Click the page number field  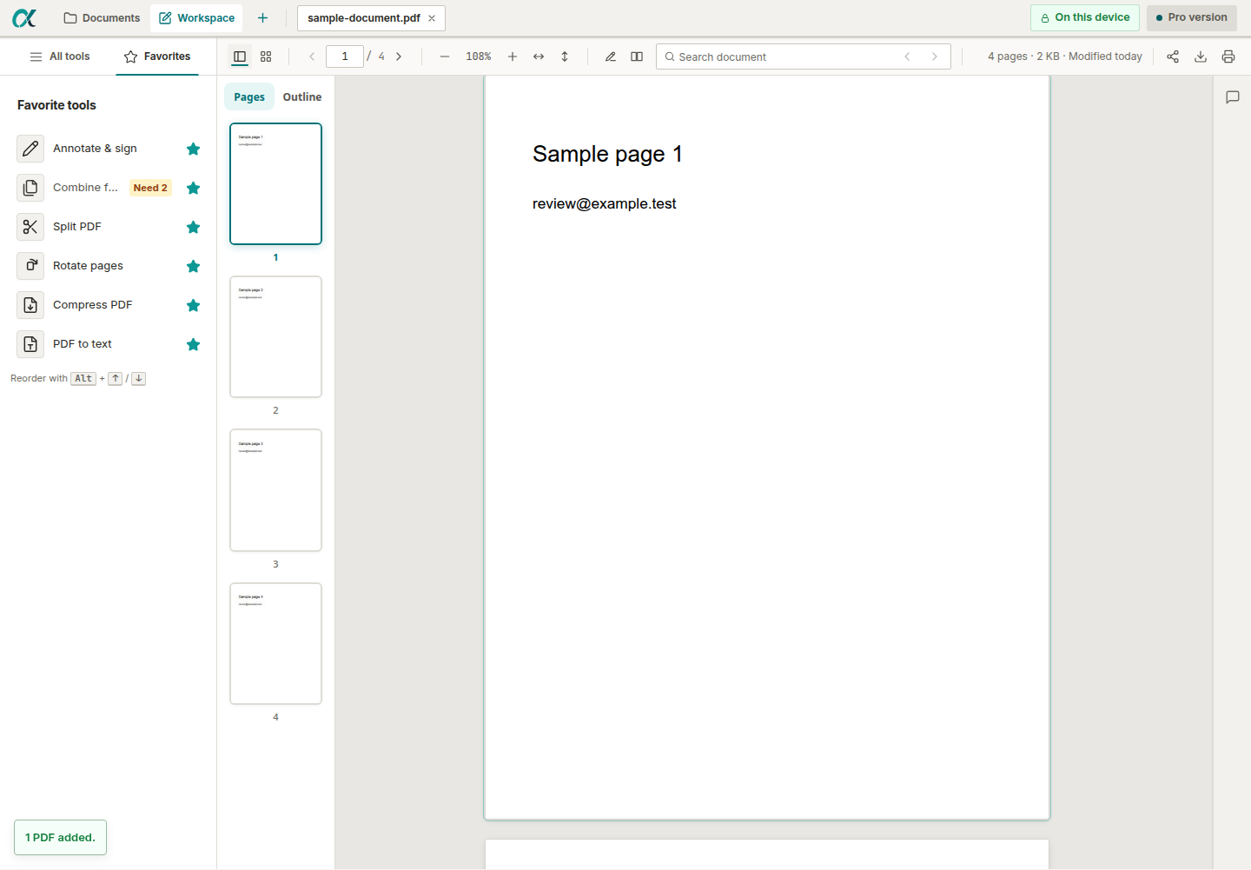(345, 56)
